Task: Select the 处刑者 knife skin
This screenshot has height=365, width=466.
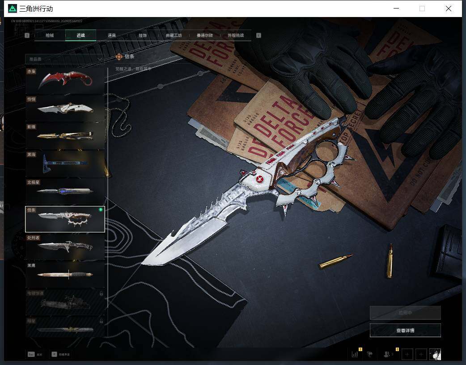Action: (x=65, y=247)
